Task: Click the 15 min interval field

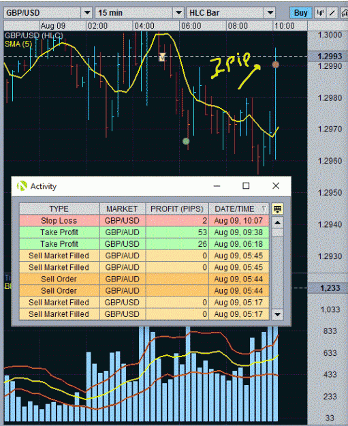Action: (x=134, y=13)
